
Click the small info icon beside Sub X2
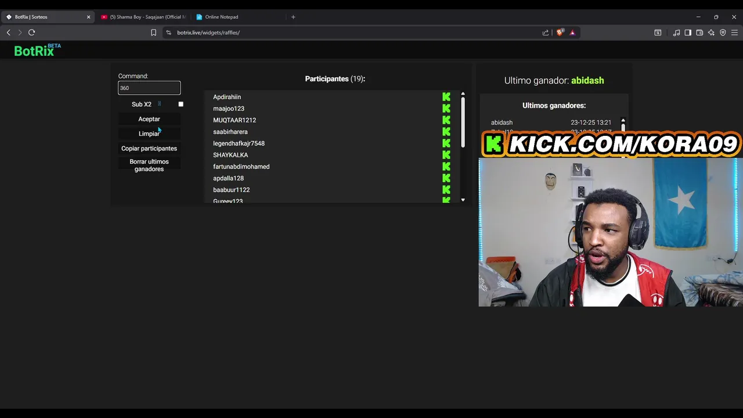159,104
